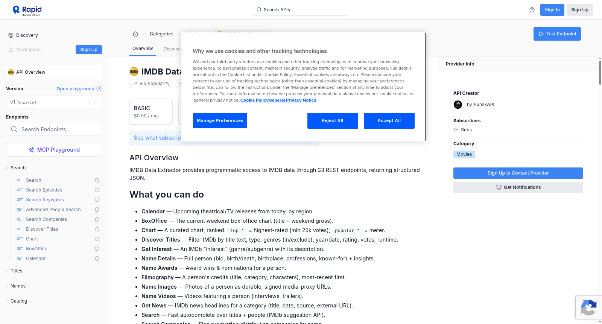
Task: Open the v1 version dropdown
Action: point(54,102)
